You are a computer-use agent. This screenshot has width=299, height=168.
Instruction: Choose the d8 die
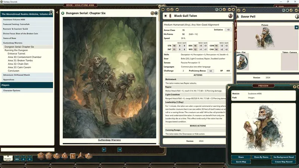65,156
